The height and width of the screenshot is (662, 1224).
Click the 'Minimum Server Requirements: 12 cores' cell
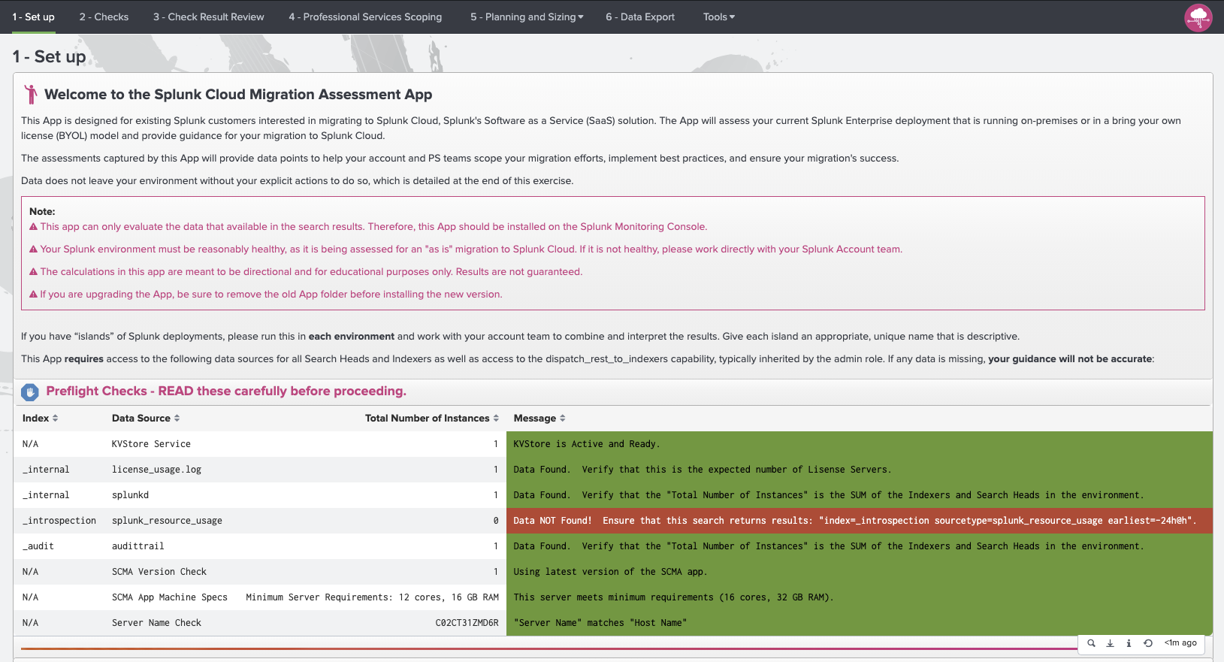click(x=372, y=597)
